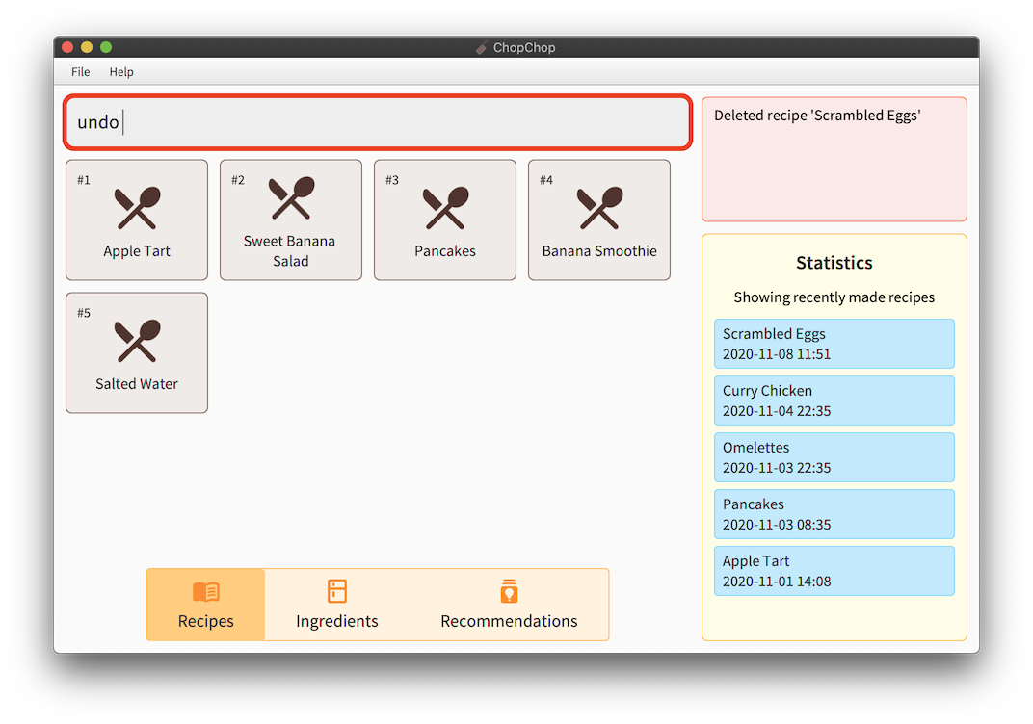Click the ChopChop knife icon in title bar

click(x=482, y=47)
